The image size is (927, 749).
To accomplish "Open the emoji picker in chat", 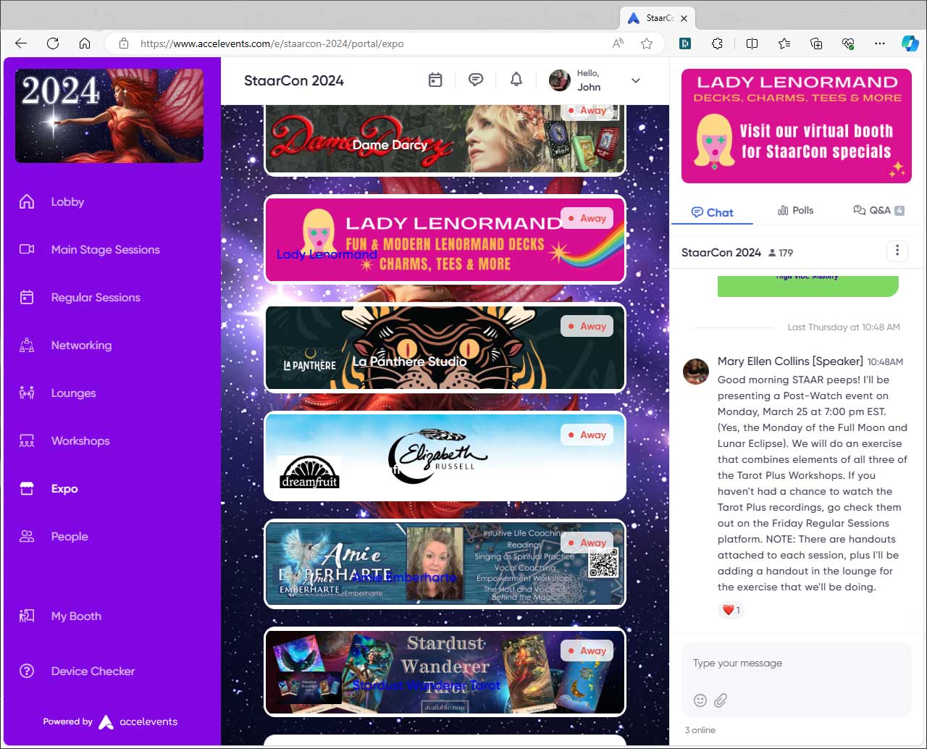I will (x=700, y=700).
